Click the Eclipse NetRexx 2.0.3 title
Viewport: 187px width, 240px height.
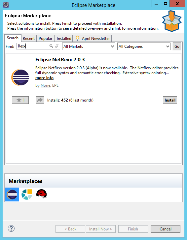(60, 60)
